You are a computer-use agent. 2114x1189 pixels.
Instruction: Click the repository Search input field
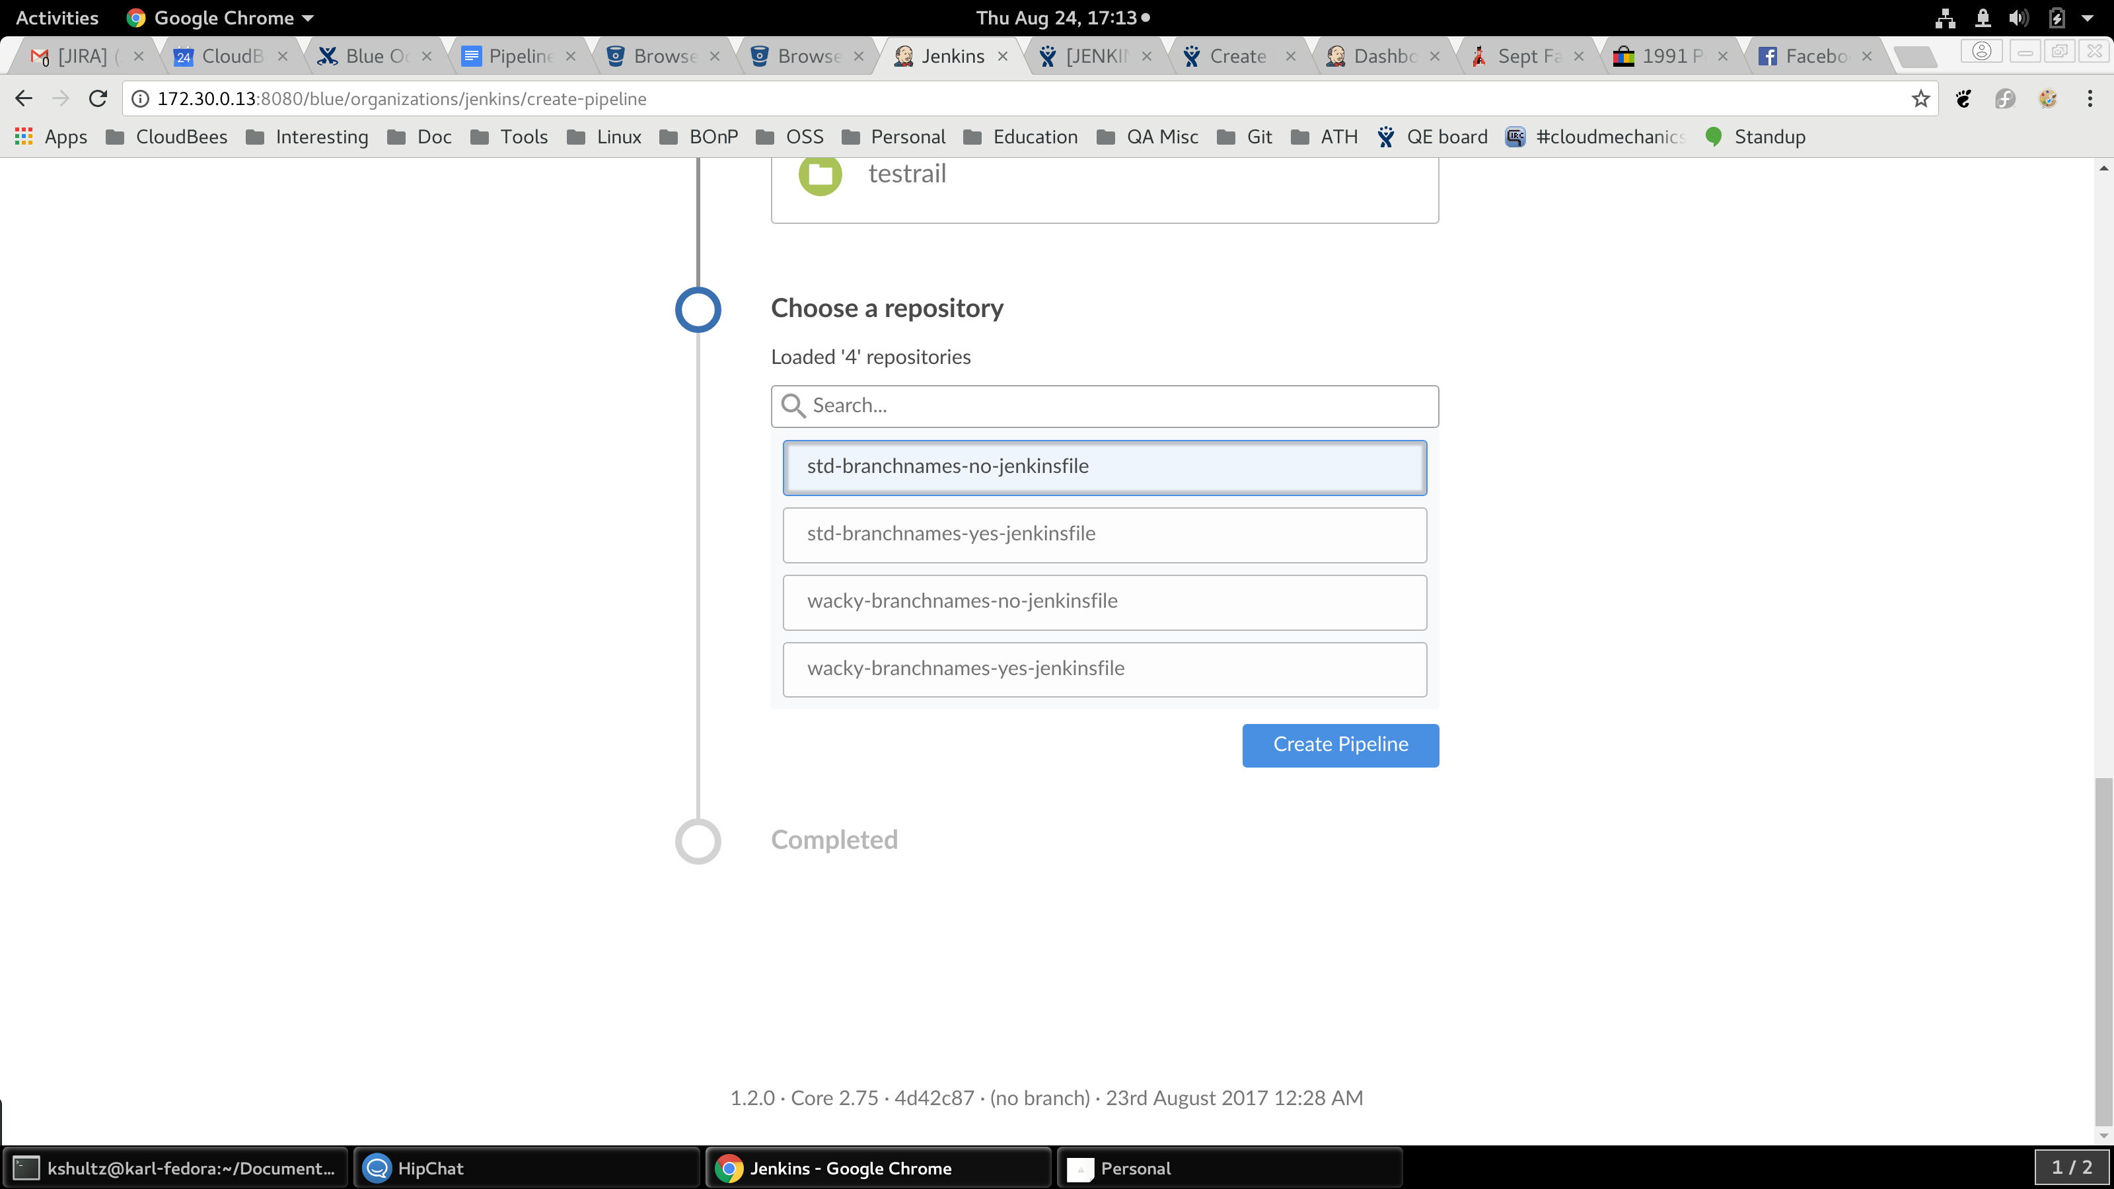pyautogui.click(x=1116, y=406)
